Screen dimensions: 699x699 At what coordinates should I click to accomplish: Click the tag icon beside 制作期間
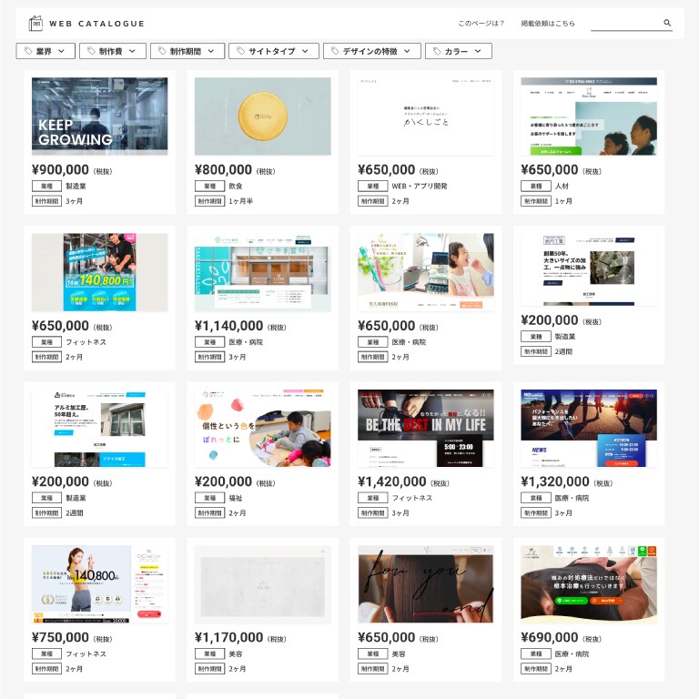pyautogui.click(x=162, y=51)
